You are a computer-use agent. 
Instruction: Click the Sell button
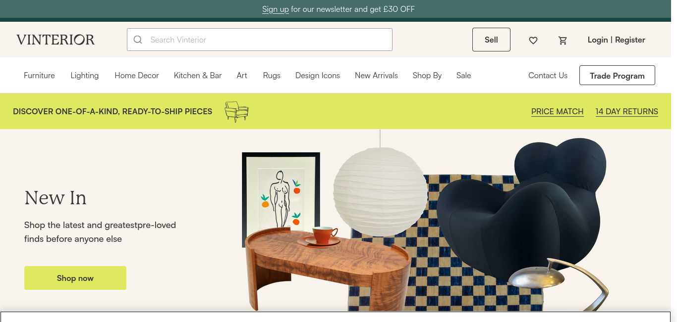pyautogui.click(x=491, y=40)
